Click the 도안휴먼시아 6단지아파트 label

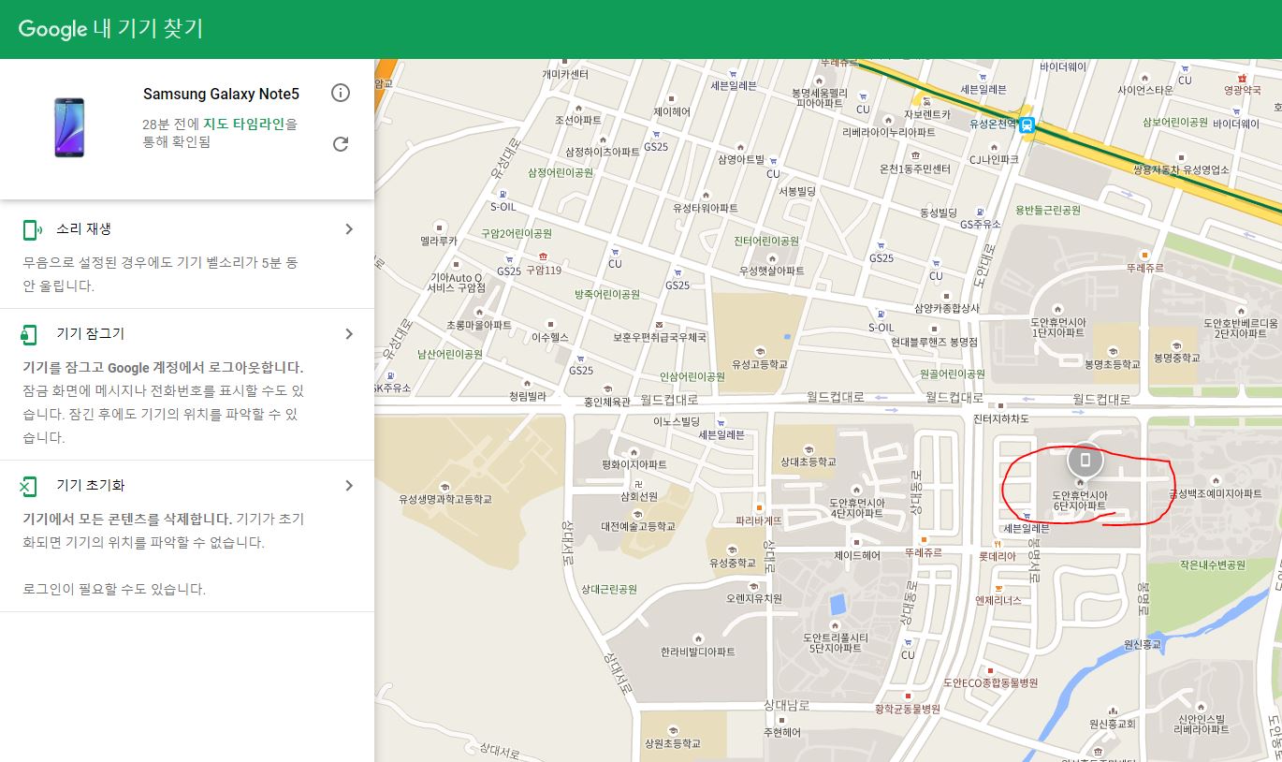(x=1080, y=500)
